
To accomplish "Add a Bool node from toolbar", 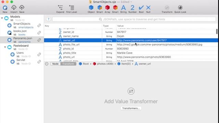I will coord(141,8).
